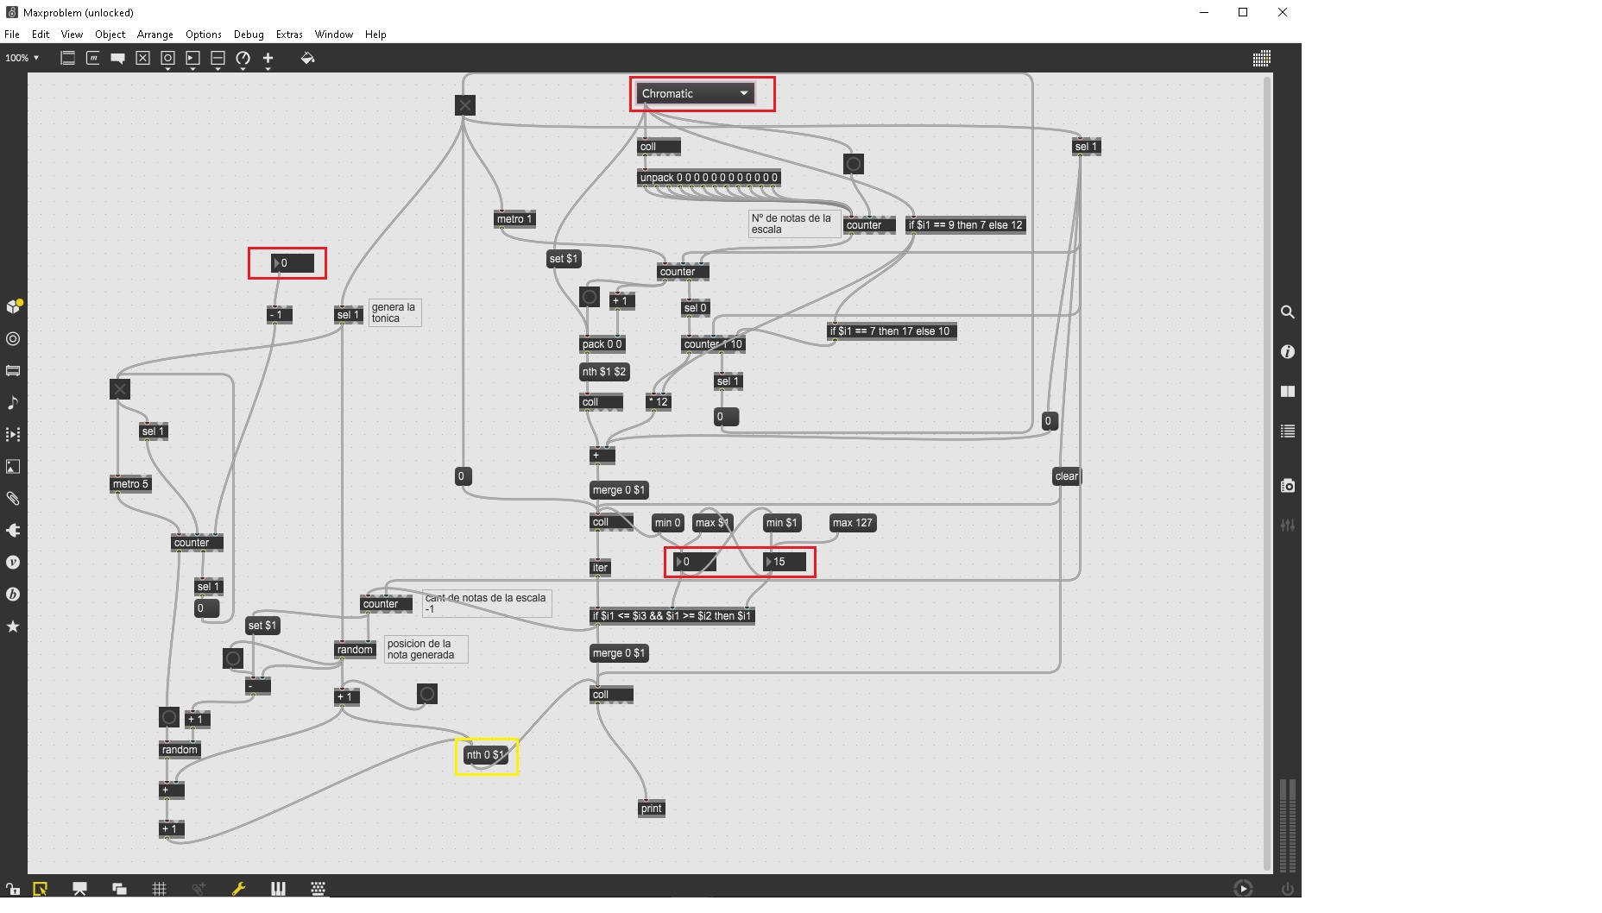Toggle the X toggle above metro 5

[120, 389]
